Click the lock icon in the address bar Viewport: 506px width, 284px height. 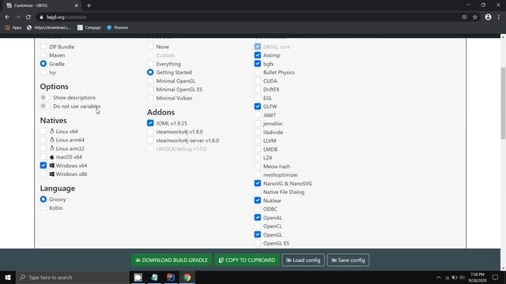[41, 17]
